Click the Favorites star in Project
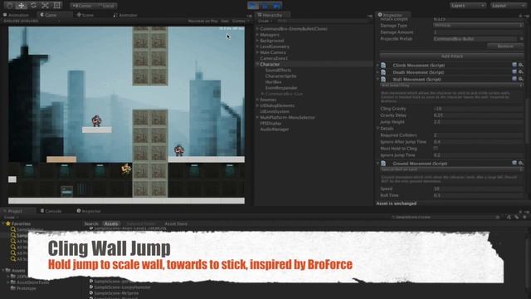Viewport: 531px width, 299px height. (8, 223)
